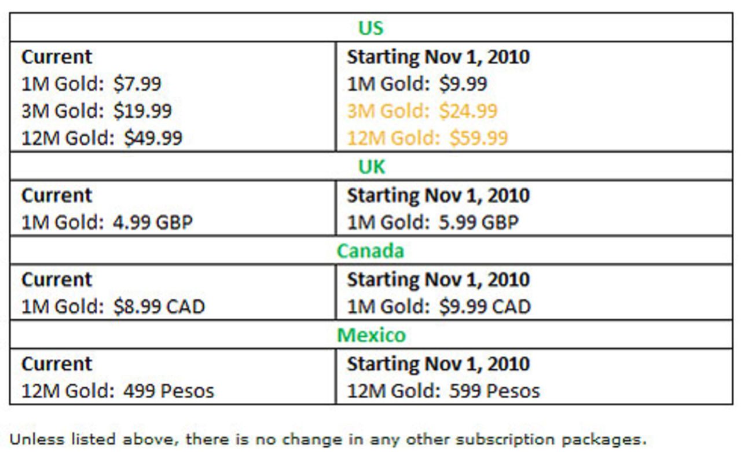This screenshot has width=741, height=452.
Task: Click the 1M Gold 4.99 GBP line
Action: 107,222
